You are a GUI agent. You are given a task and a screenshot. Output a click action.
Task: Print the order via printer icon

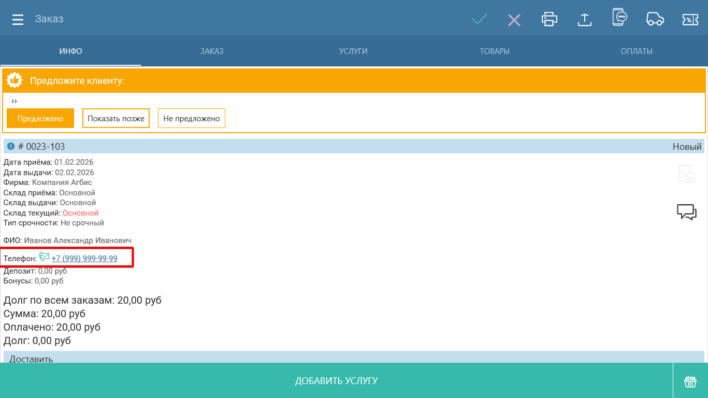pyautogui.click(x=550, y=19)
